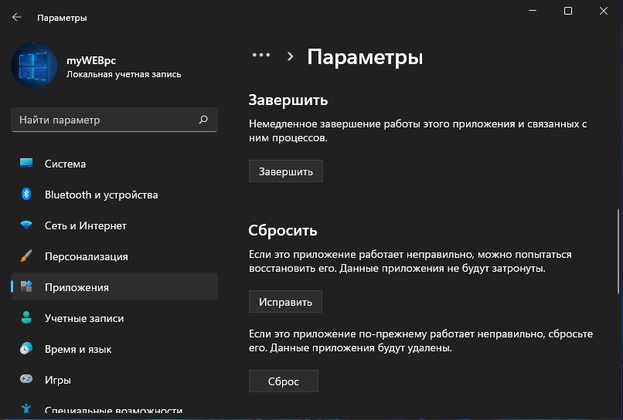Screen dimensions: 623x420
Task: Click the magnifier search icon
Action: [203, 120]
